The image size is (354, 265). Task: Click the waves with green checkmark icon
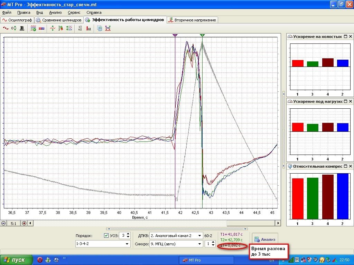34,28
